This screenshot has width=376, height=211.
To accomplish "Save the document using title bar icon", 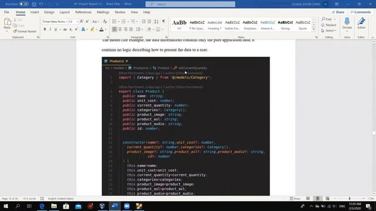I will [x=34, y=4].
